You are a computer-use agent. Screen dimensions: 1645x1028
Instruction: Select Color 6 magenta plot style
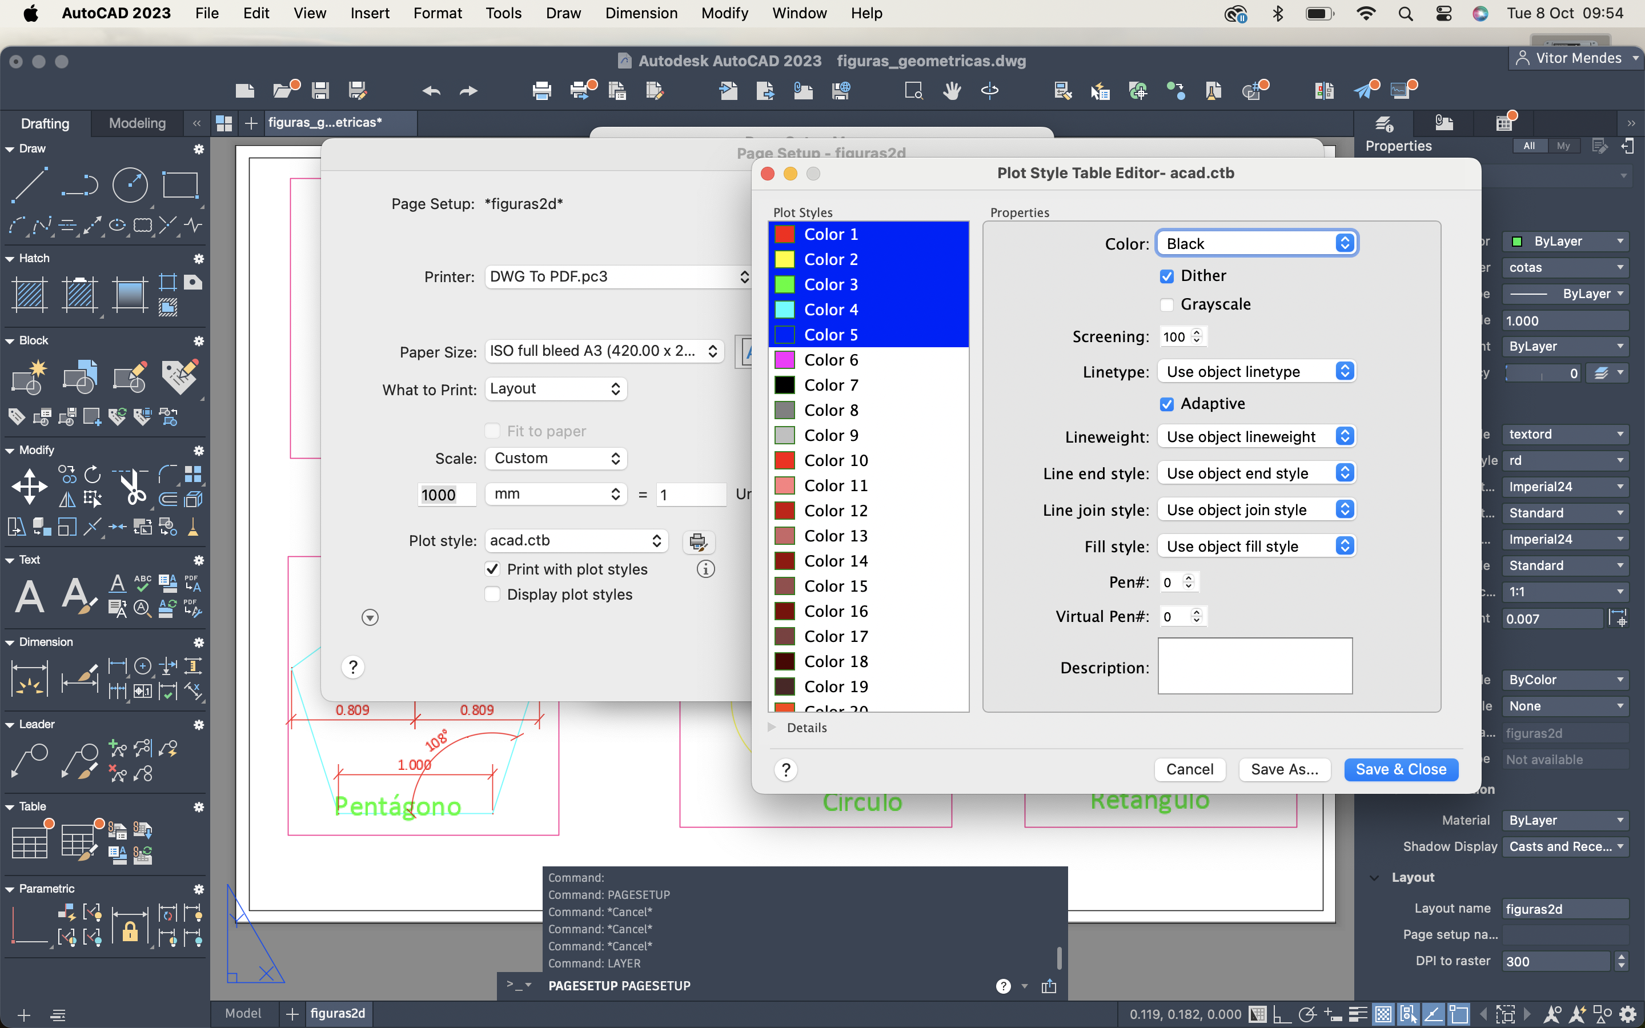click(868, 360)
